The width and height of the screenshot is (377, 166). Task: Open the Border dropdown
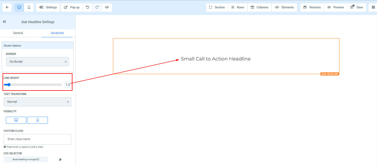(37, 62)
